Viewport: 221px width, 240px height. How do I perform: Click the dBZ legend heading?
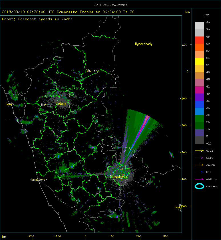pyautogui.click(x=206, y=15)
